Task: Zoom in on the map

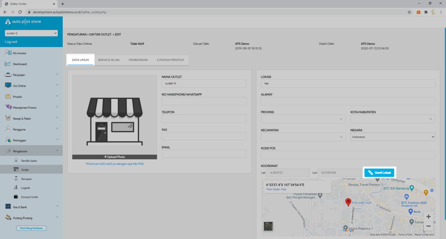Action: coord(428,216)
